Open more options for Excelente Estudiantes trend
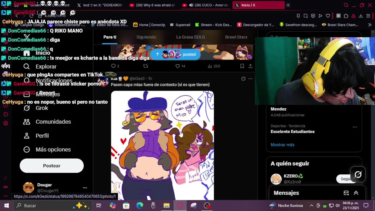This screenshot has width=375, height=211. (355, 127)
